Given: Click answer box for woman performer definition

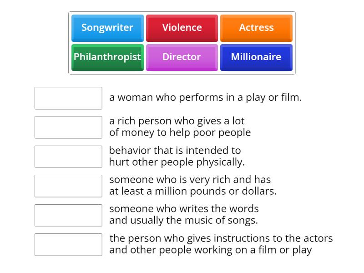Looking at the screenshot, I should [x=68, y=98].
